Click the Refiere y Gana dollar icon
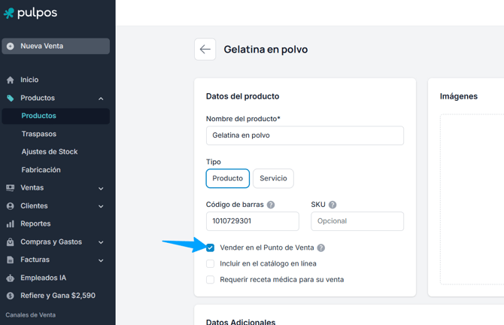This screenshot has height=325, width=504. (11, 296)
